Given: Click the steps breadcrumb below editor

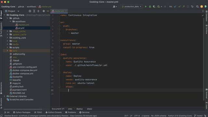Looking at the screenshot, I should pos(90,109).
